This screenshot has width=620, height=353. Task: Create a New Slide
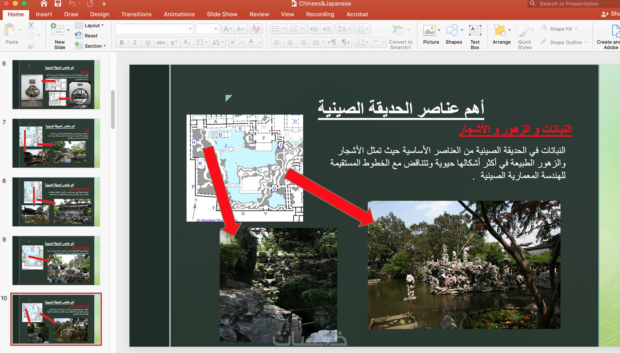[59, 35]
